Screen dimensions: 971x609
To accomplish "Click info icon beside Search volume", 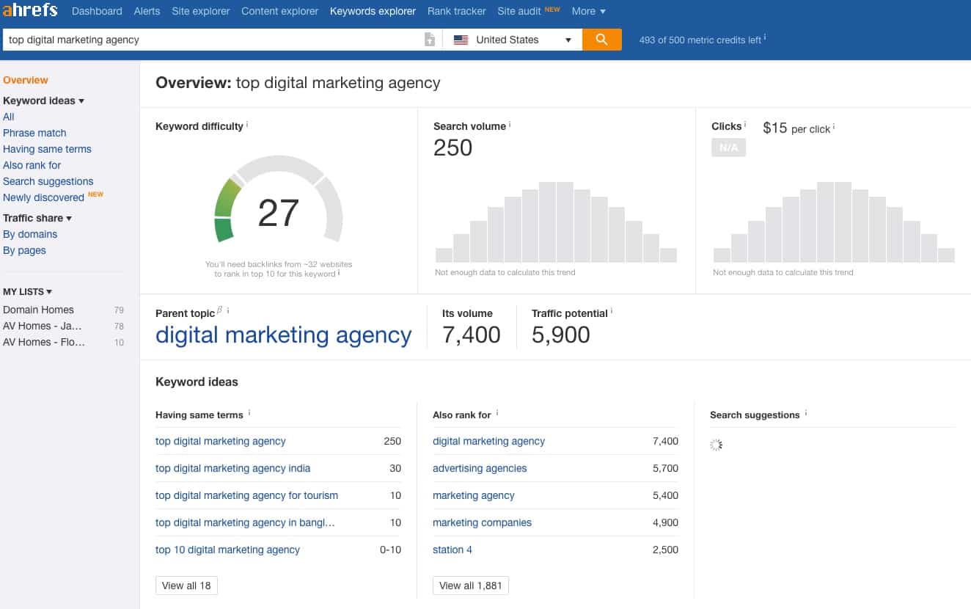I will tap(510, 125).
